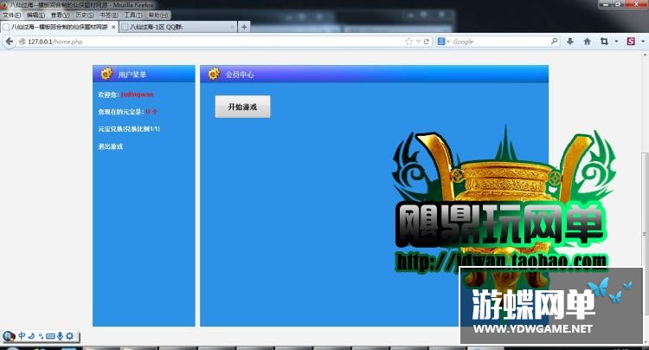
Task: Open a new tab with plus button
Action: pyautogui.click(x=244, y=27)
